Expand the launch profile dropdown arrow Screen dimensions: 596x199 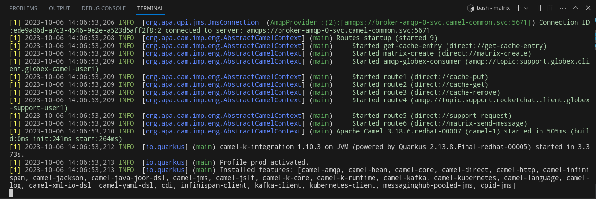526,8
